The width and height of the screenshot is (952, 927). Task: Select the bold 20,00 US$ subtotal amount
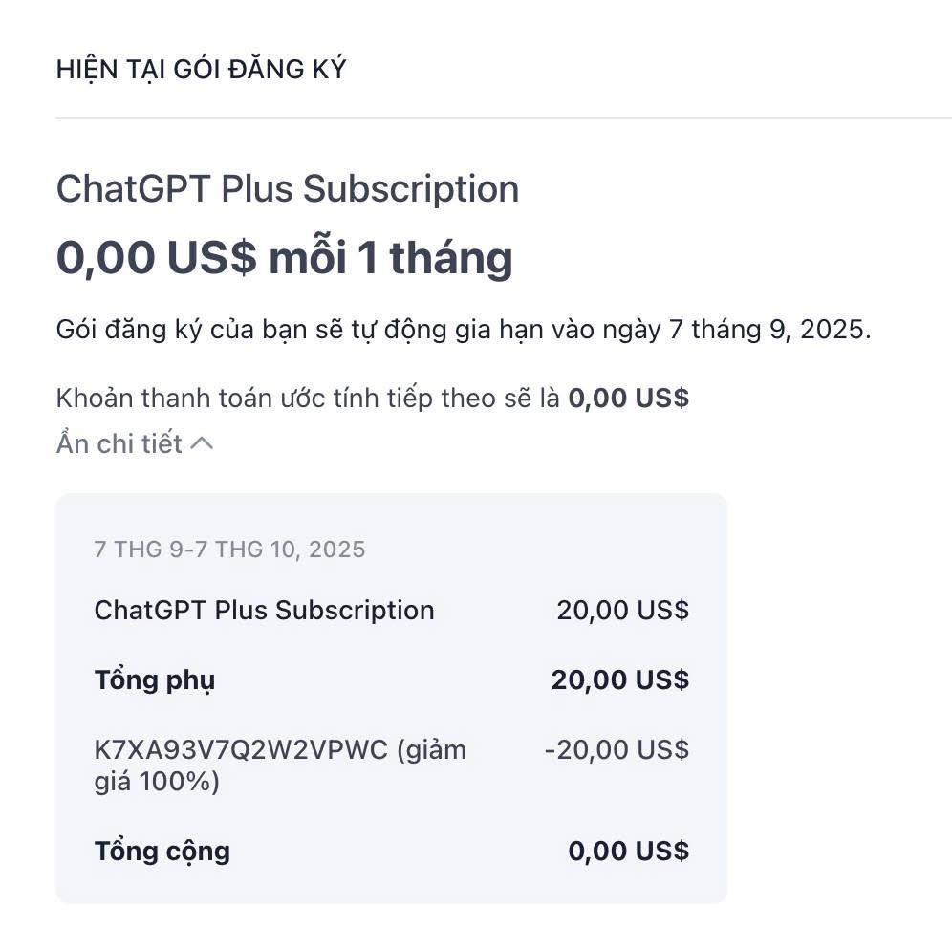click(619, 680)
